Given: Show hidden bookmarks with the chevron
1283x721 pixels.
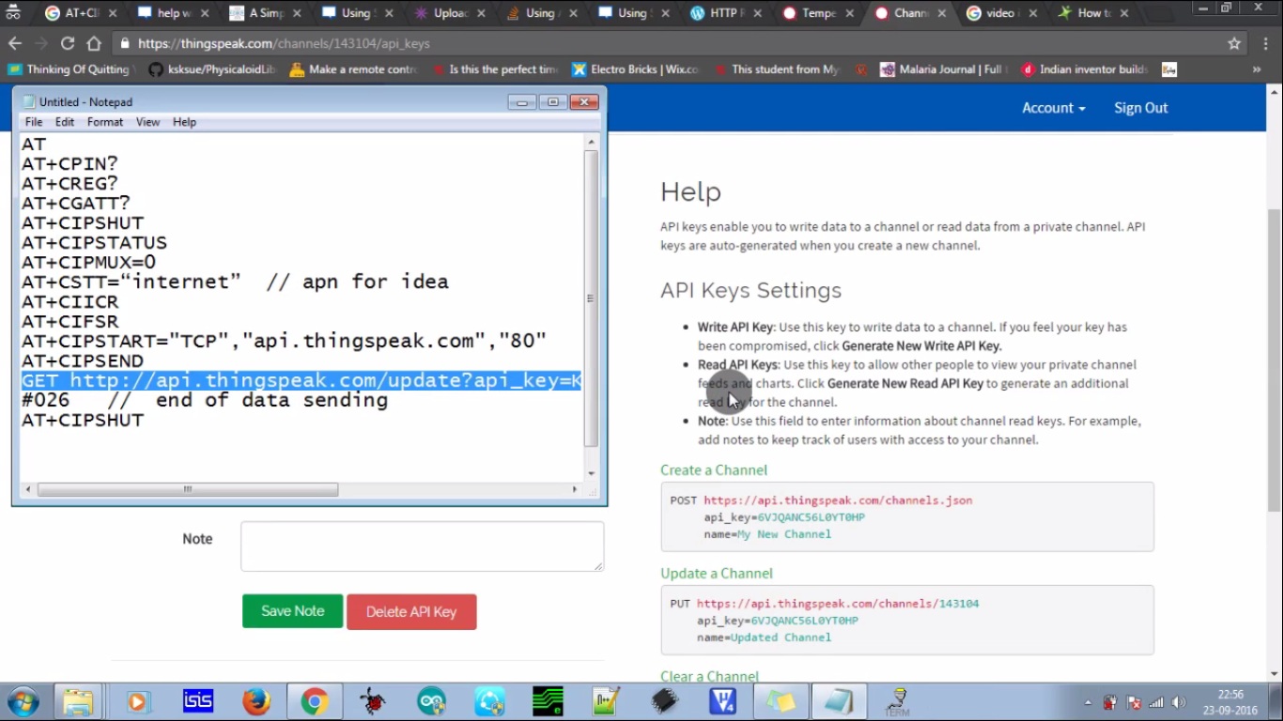Looking at the screenshot, I should (x=1257, y=69).
